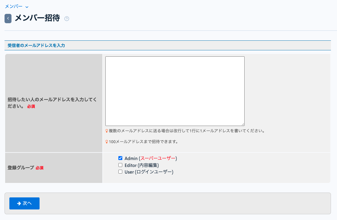Click the 次へ button
Screen dimensions: 337x220
click(24, 203)
